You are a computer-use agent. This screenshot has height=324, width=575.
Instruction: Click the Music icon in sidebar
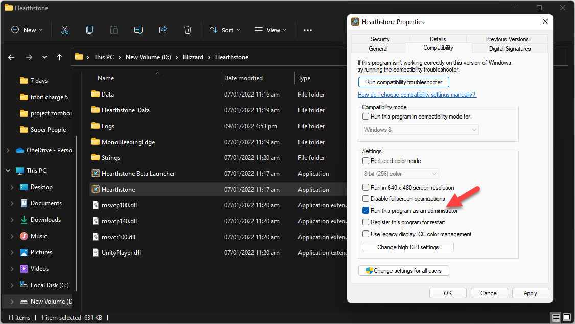(x=24, y=236)
